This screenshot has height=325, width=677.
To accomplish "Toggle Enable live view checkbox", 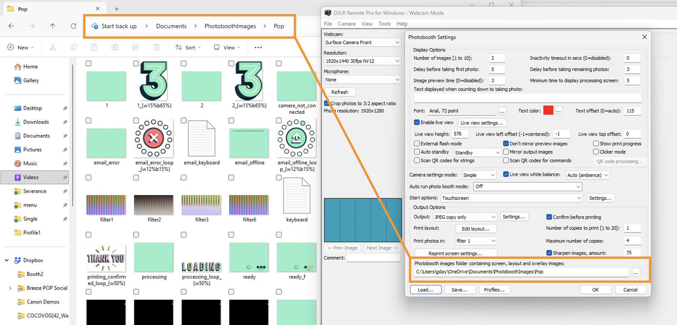I will point(417,122).
